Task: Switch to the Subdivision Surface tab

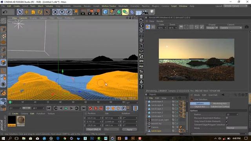Action: tap(220, 107)
